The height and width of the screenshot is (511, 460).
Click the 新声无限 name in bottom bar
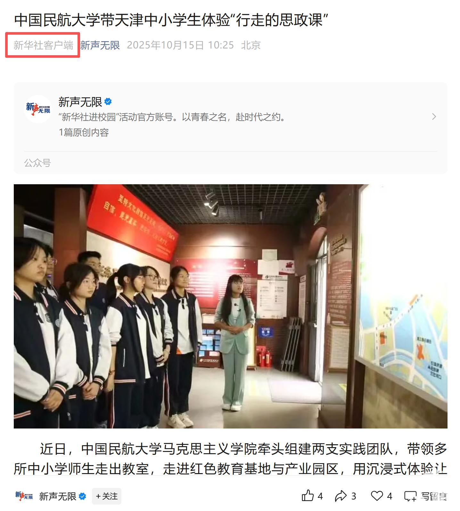(x=58, y=496)
